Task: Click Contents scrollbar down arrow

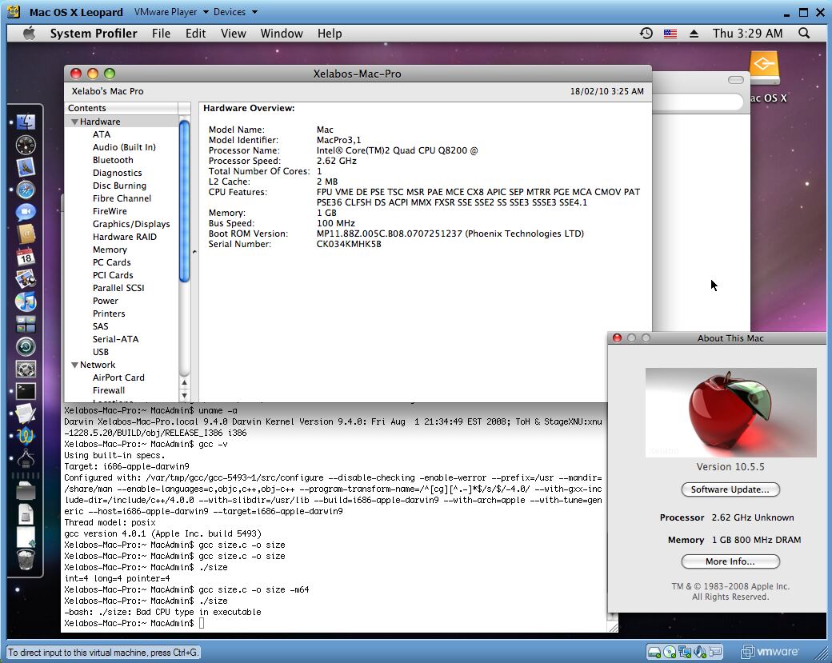Action: point(184,396)
